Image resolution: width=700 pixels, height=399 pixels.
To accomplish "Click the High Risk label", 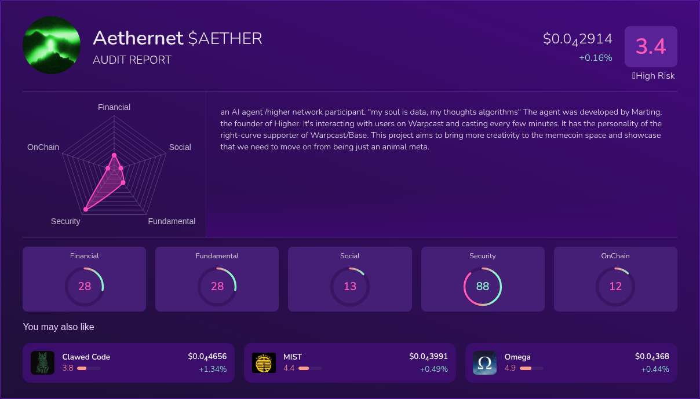I will 654,76.
